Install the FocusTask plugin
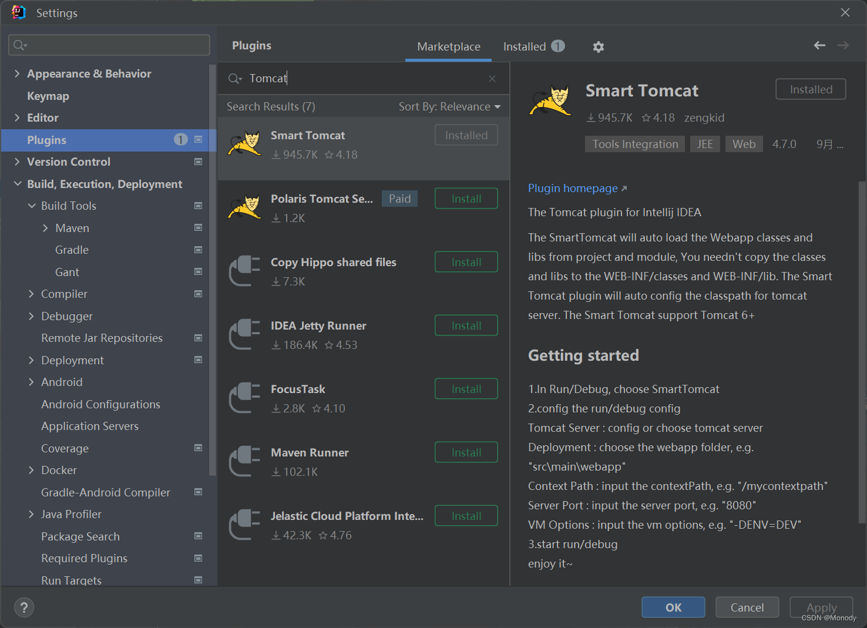The image size is (867, 628). pyautogui.click(x=466, y=389)
